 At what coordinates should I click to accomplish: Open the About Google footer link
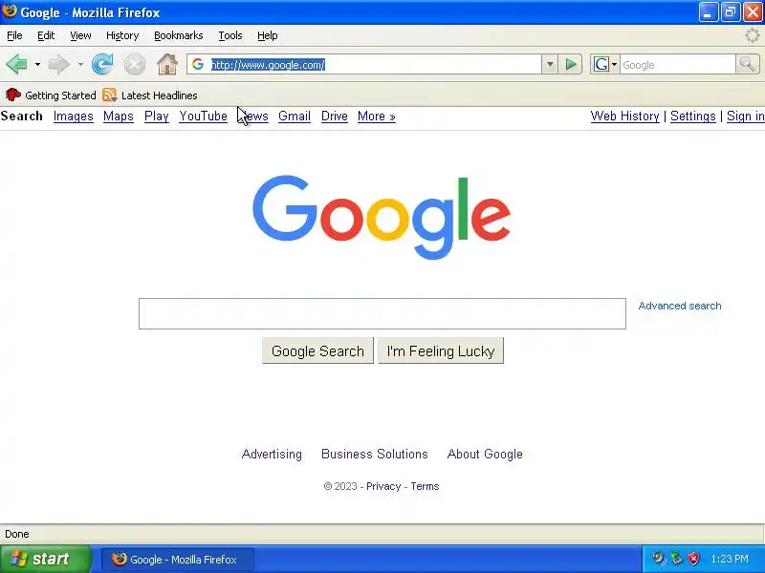click(485, 455)
